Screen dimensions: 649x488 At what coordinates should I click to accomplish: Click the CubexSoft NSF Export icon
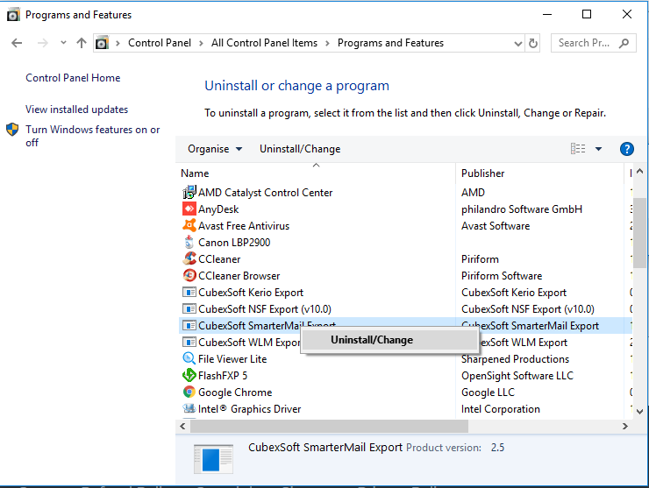[x=189, y=309]
